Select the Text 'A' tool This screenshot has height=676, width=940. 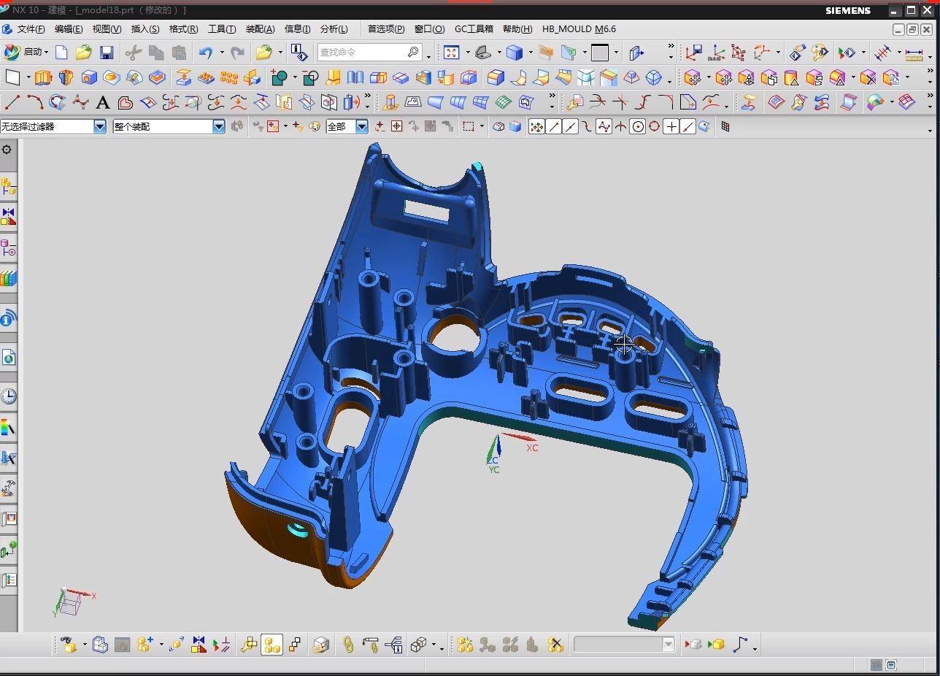coord(103,102)
